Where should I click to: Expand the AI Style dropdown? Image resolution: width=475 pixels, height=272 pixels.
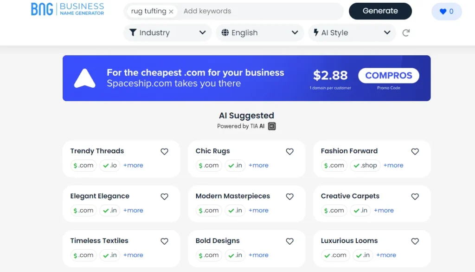click(x=352, y=33)
